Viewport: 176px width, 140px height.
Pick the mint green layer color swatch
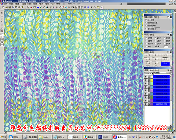coord(151,83)
